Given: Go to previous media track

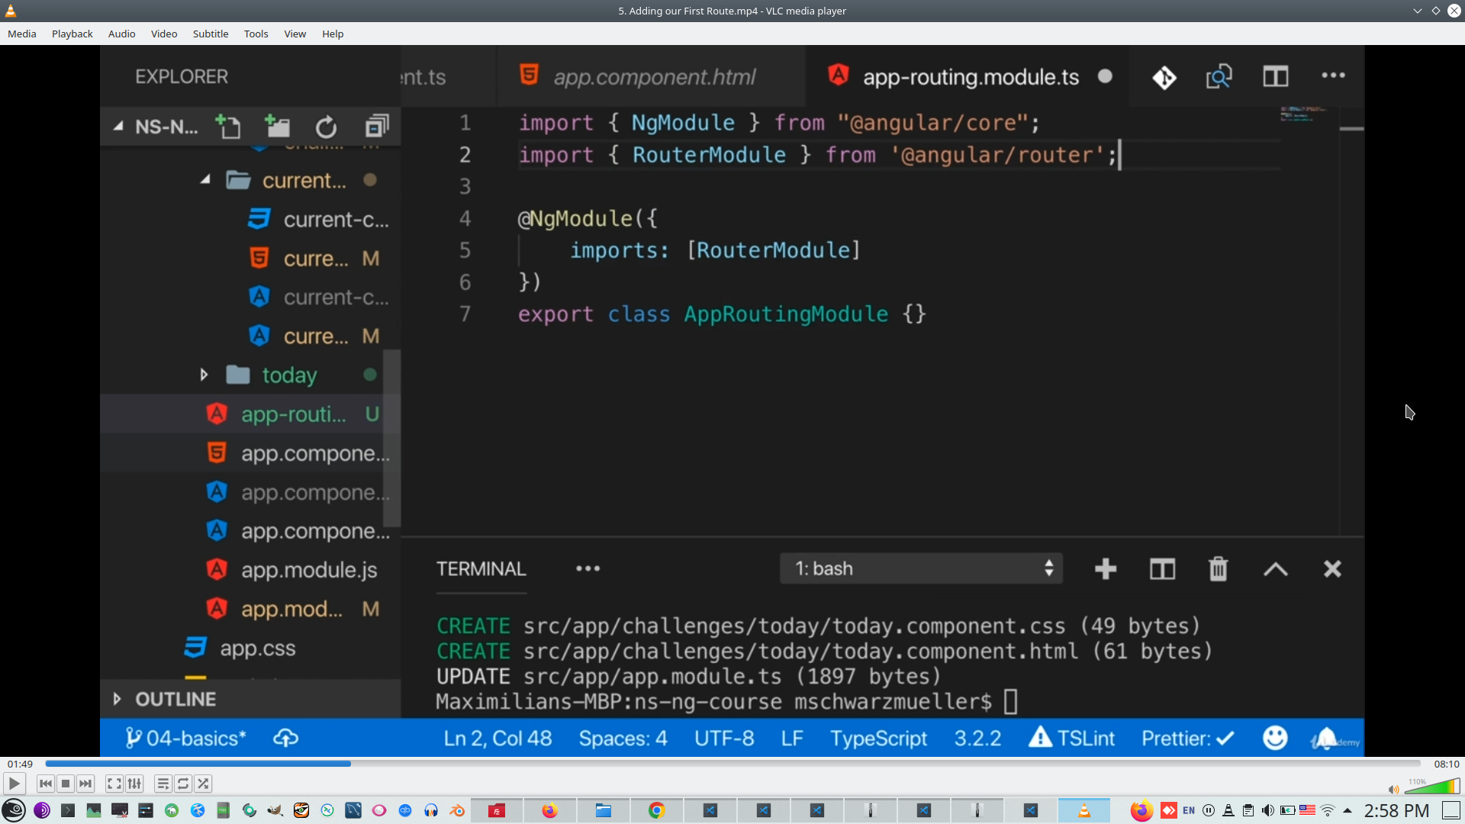Looking at the screenshot, I should [46, 784].
